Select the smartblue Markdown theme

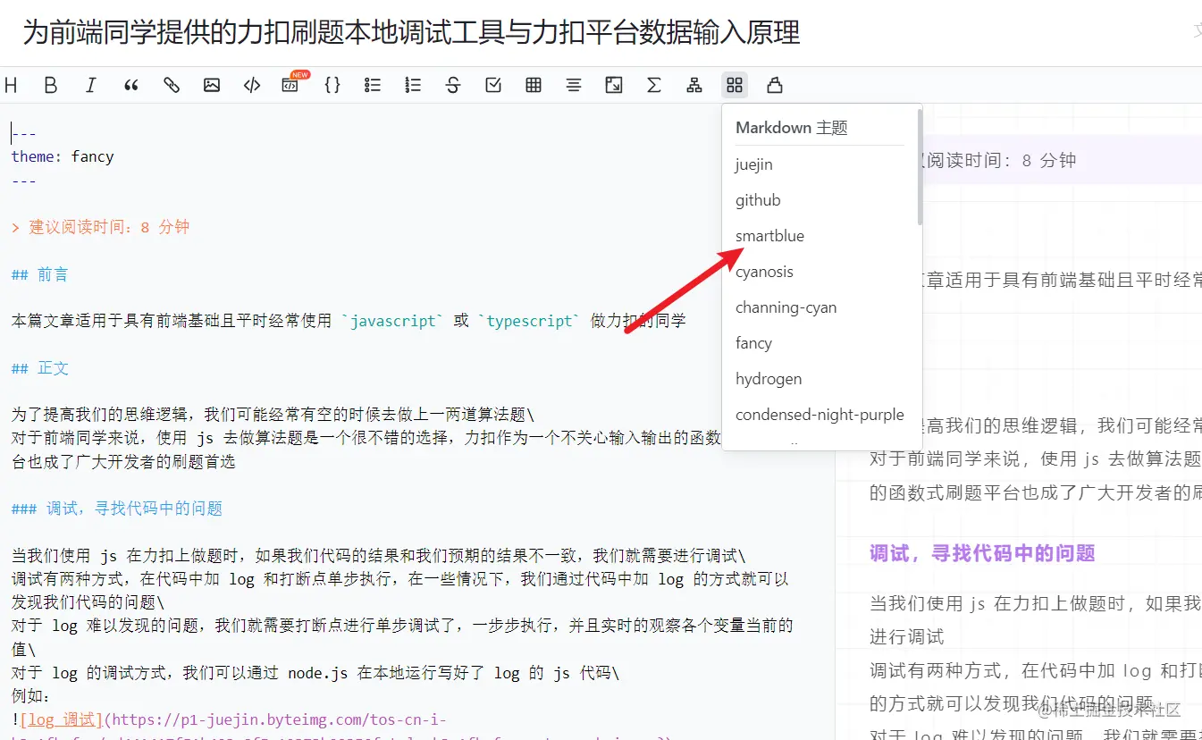click(769, 235)
